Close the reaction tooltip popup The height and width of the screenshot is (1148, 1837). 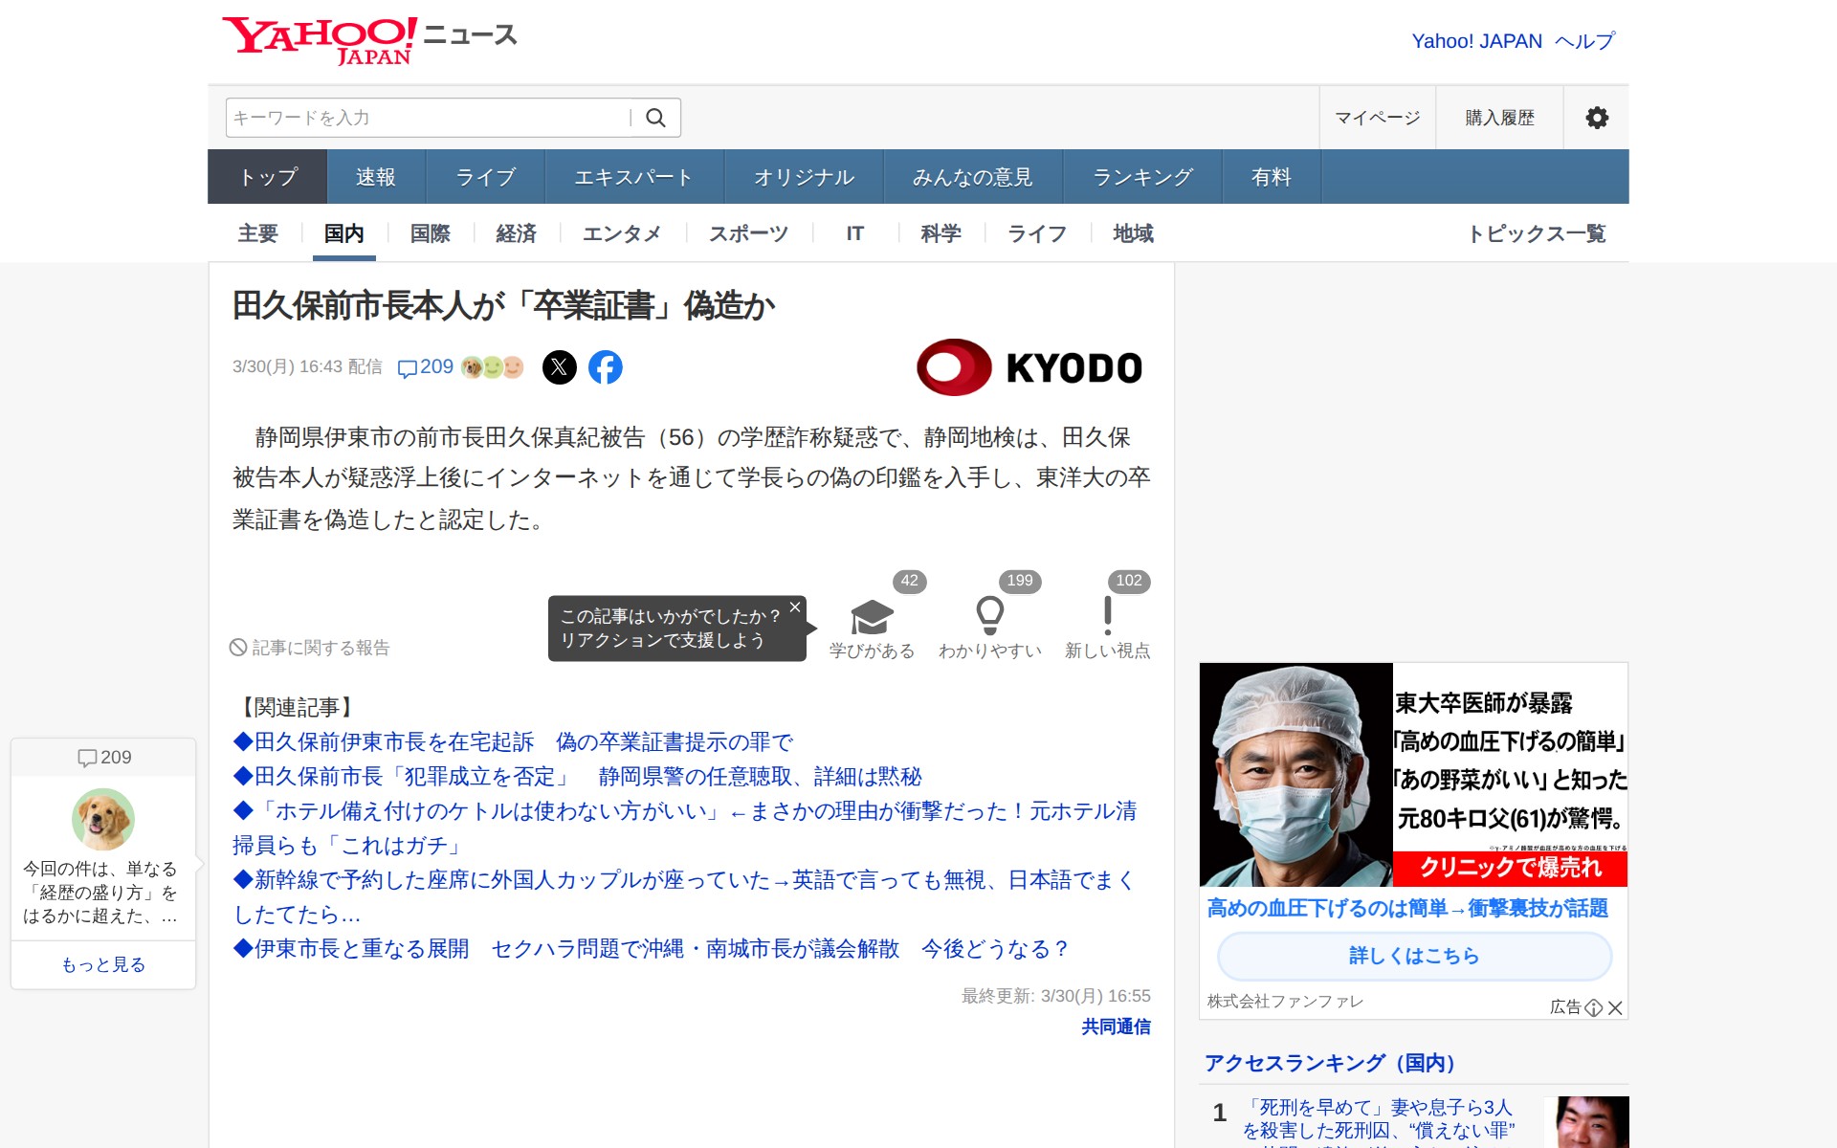click(x=794, y=607)
